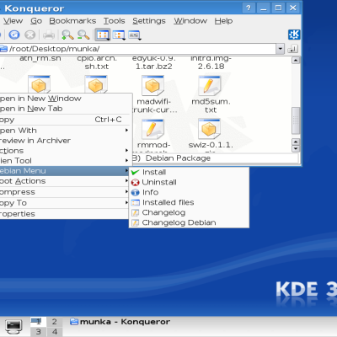Switch to virtual desktop 1
This screenshot has width=337, height=337.
tap(38, 322)
